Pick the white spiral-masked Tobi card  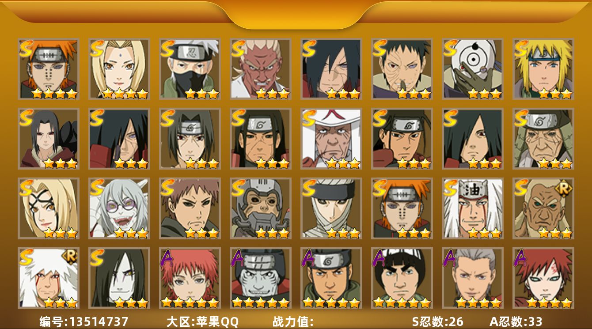click(x=473, y=69)
